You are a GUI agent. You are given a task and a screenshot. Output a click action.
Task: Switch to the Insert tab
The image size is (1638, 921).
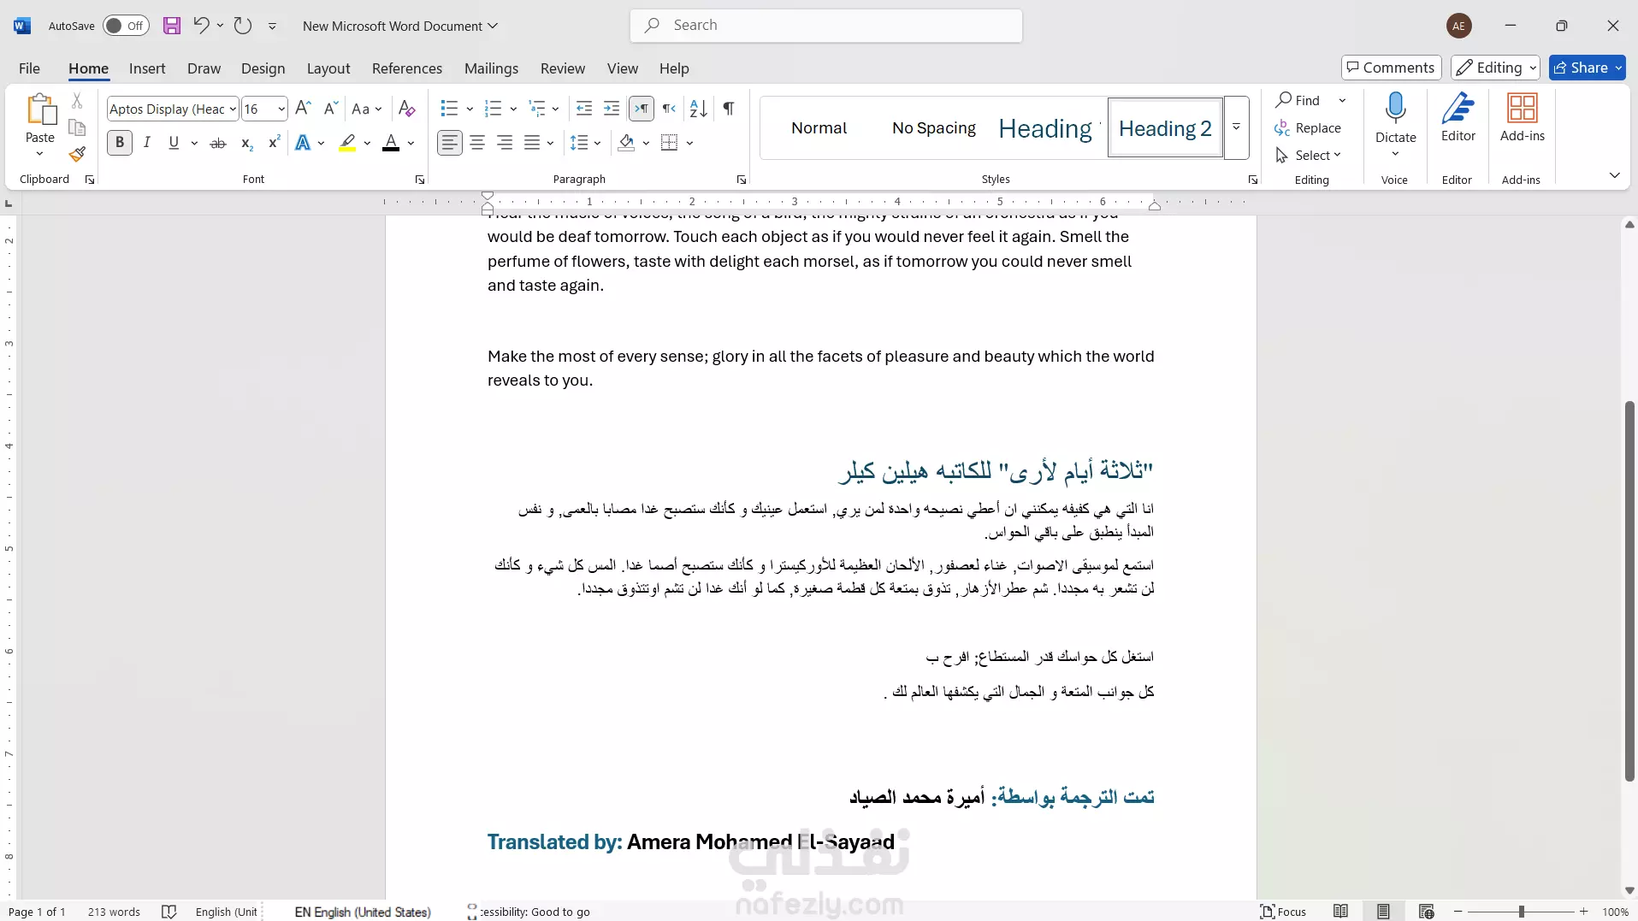tap(147, 68)
